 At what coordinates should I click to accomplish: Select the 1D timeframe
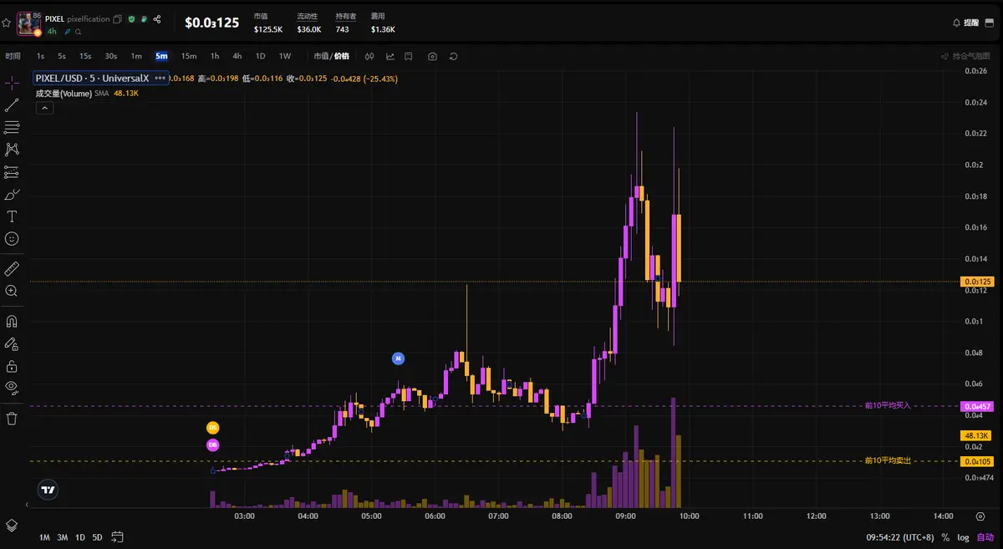point(260,56)
